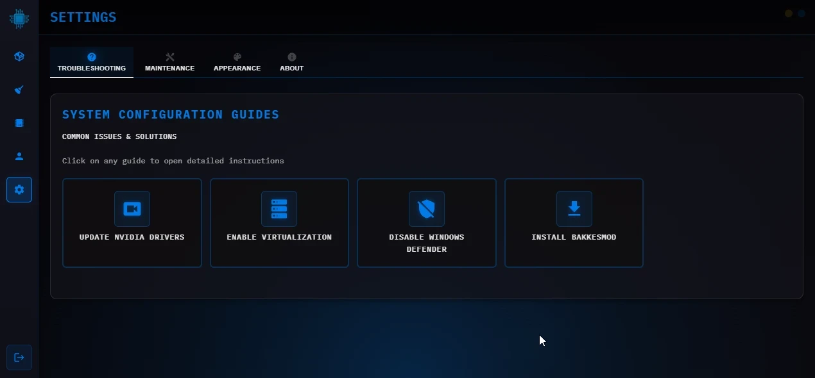Open the Install BakkesMod guide
815x378 pixels.
point(574,223)
